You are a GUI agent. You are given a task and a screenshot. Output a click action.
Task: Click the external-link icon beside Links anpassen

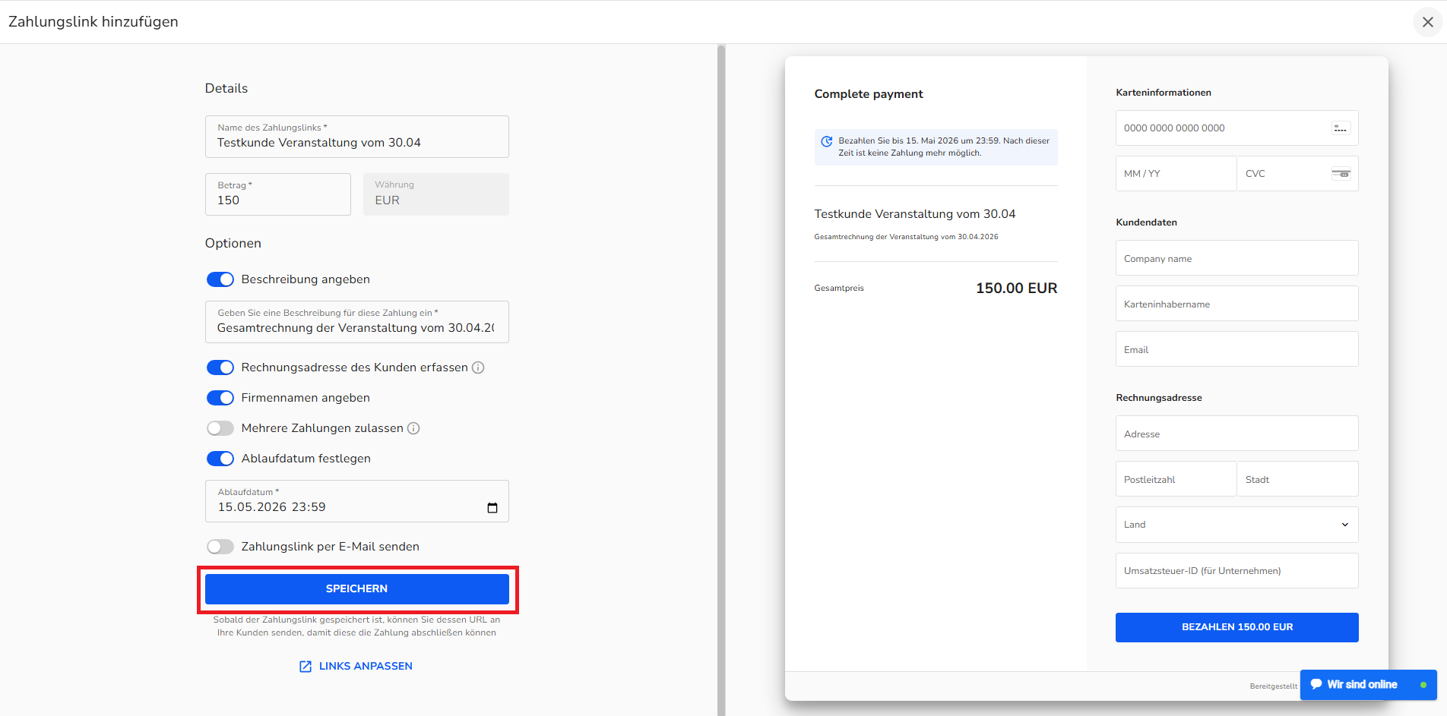(x=306, y=666)
